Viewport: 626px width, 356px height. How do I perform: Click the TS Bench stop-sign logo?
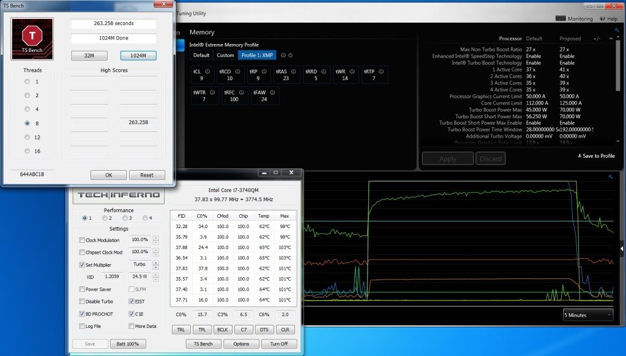32,39
